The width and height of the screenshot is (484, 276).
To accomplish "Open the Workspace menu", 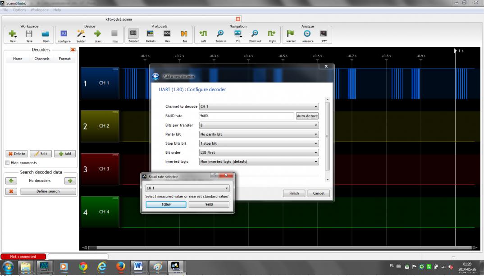I will (x=40, y=10).
